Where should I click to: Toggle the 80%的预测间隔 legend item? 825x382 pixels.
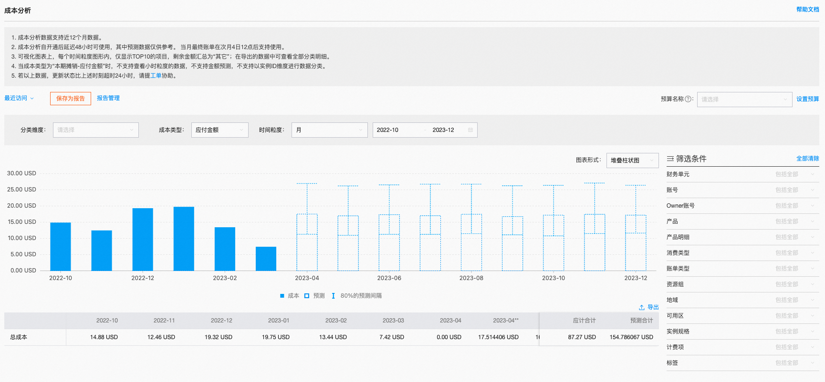tap(356, 296)
